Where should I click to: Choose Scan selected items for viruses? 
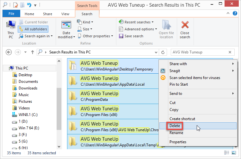click(x=198, y=78)
